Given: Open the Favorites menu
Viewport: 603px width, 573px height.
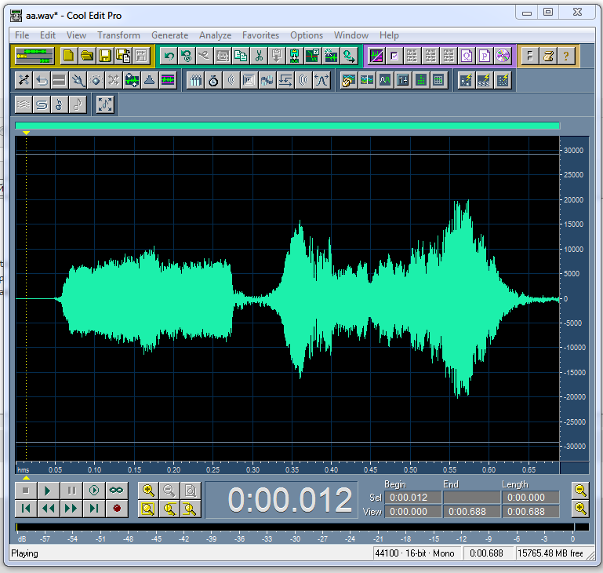Looking at the screenshot, I should [260, 35].
